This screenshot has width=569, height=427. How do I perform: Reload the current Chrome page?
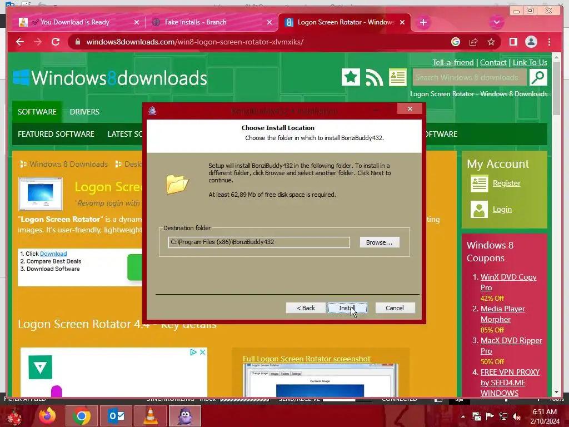click(x=56, y=42)
